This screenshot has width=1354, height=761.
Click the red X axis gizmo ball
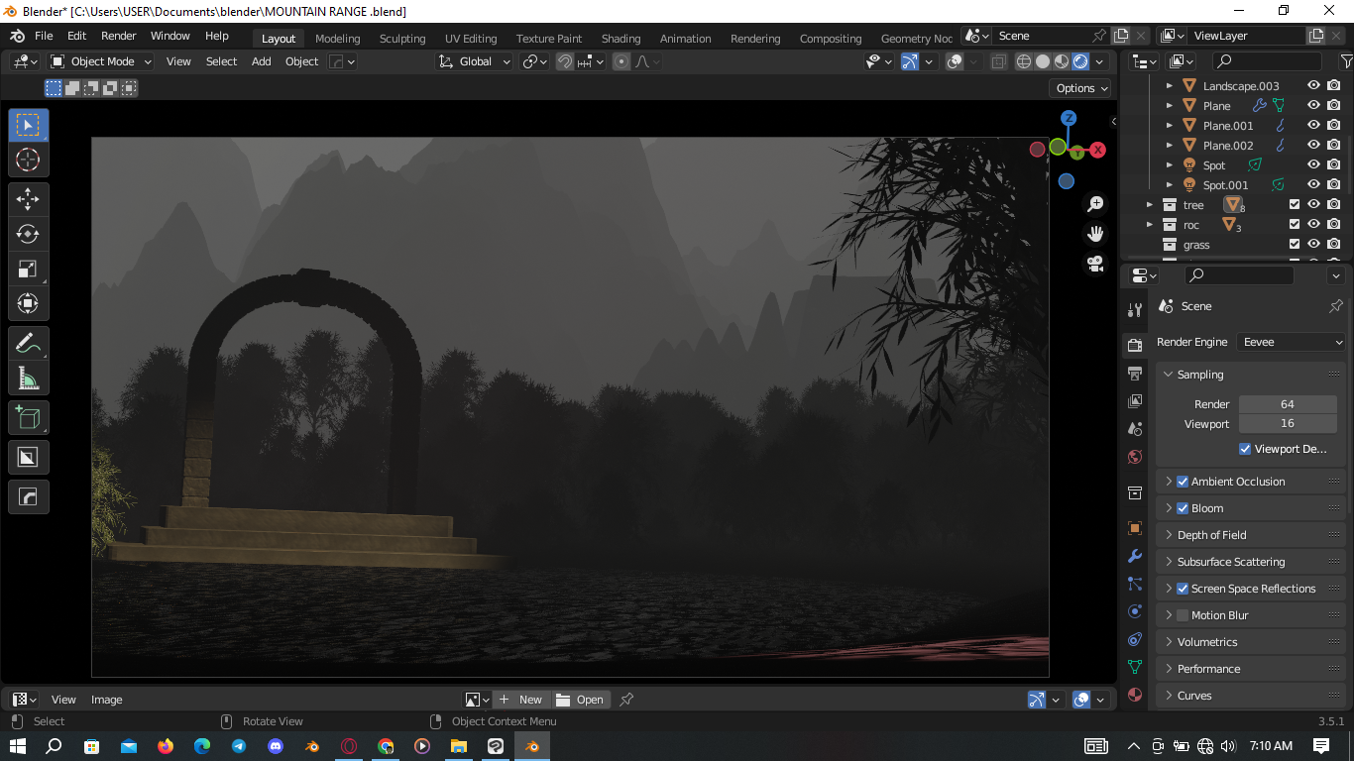(1098, 150)
